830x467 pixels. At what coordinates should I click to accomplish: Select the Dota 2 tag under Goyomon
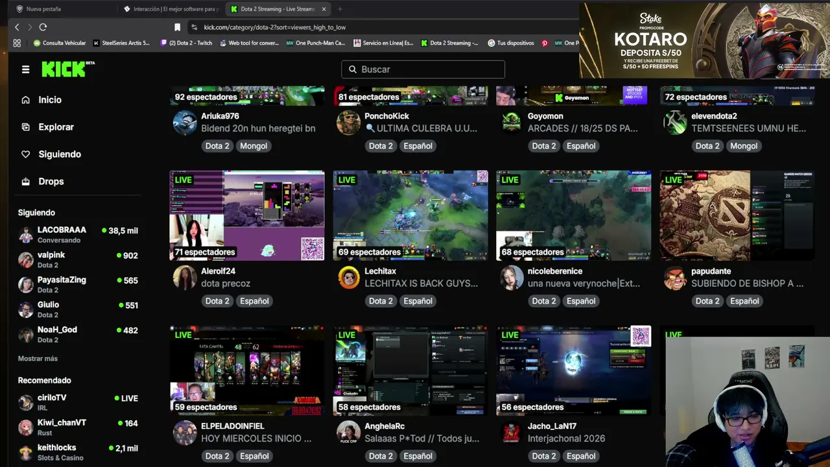pos(543,146)
